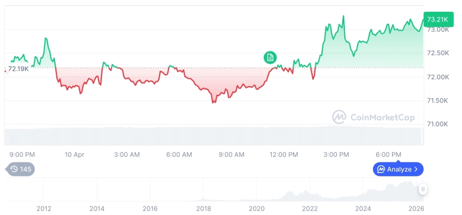Image resolution: width=462 pixels, height=215 pixels.
Task: Click the 10 Apr date axis label
Action: point(75,154)
